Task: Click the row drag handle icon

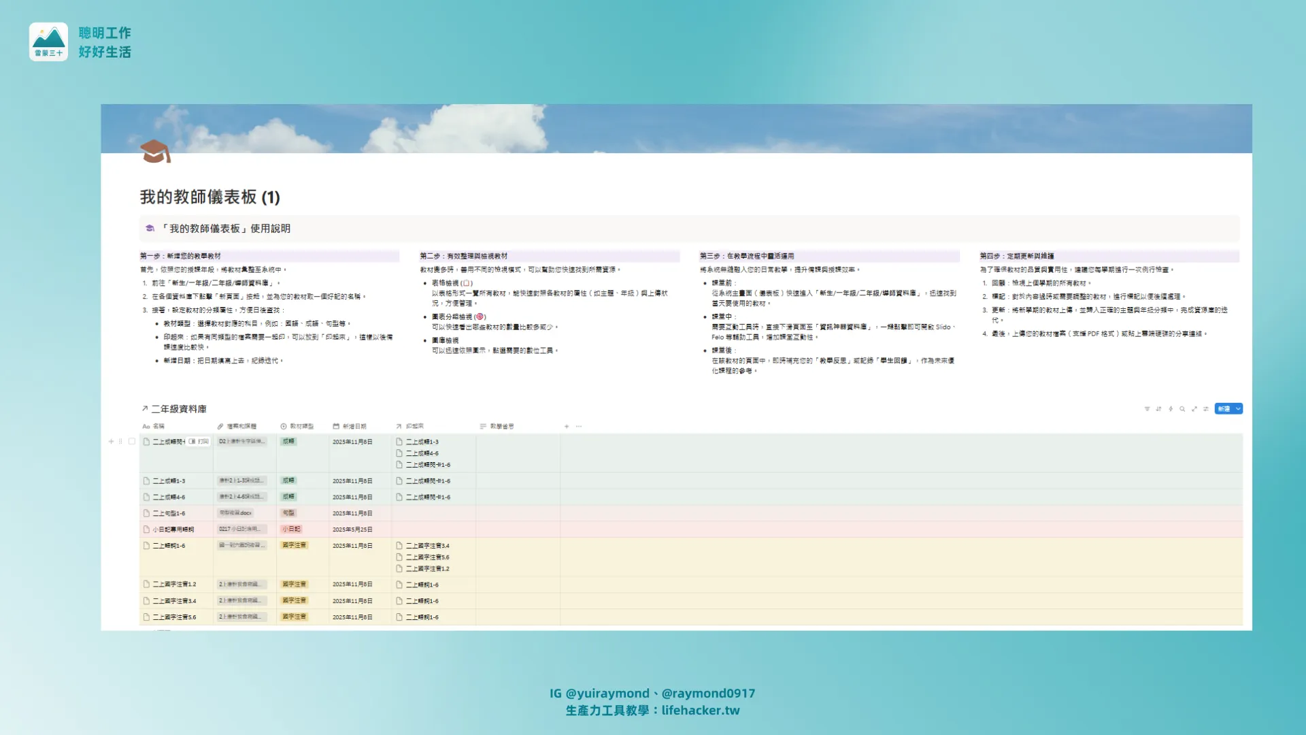Action: click(x=120, y=442)
